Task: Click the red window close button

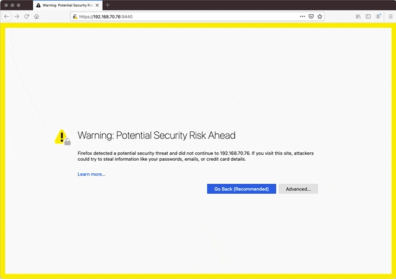Action: [6, 5]
